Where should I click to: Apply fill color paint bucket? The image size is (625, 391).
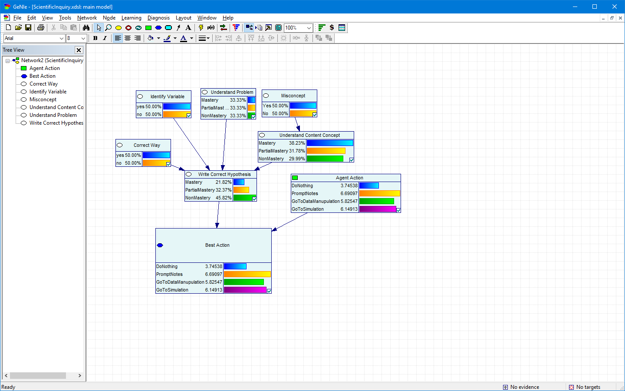point(151,38)
